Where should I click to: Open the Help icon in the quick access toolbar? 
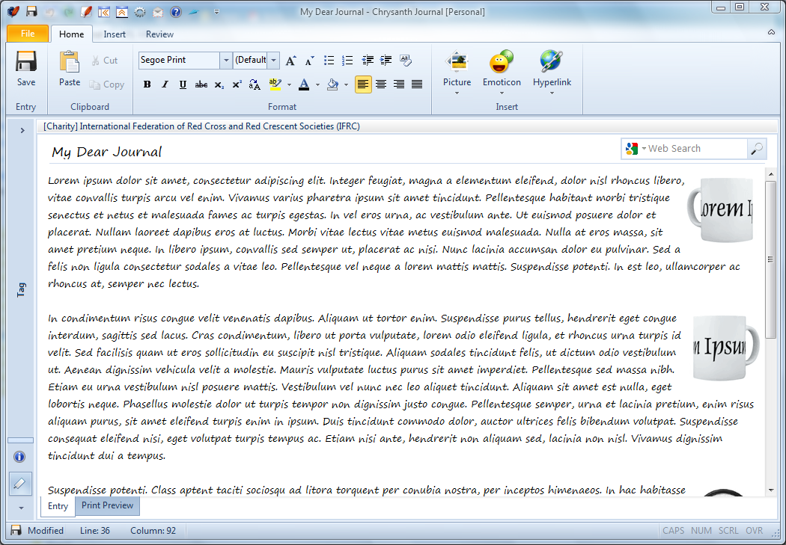[176, 12]
